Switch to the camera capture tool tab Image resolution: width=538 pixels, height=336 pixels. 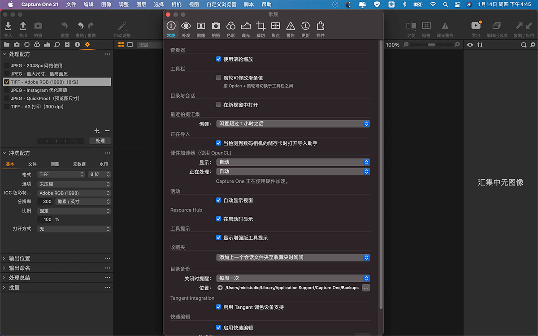(x=17, y=45)
